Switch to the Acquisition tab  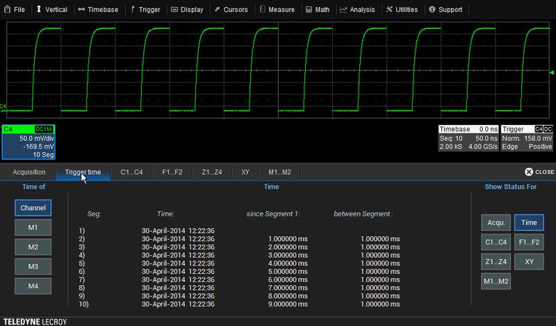(x=29, y=172)
